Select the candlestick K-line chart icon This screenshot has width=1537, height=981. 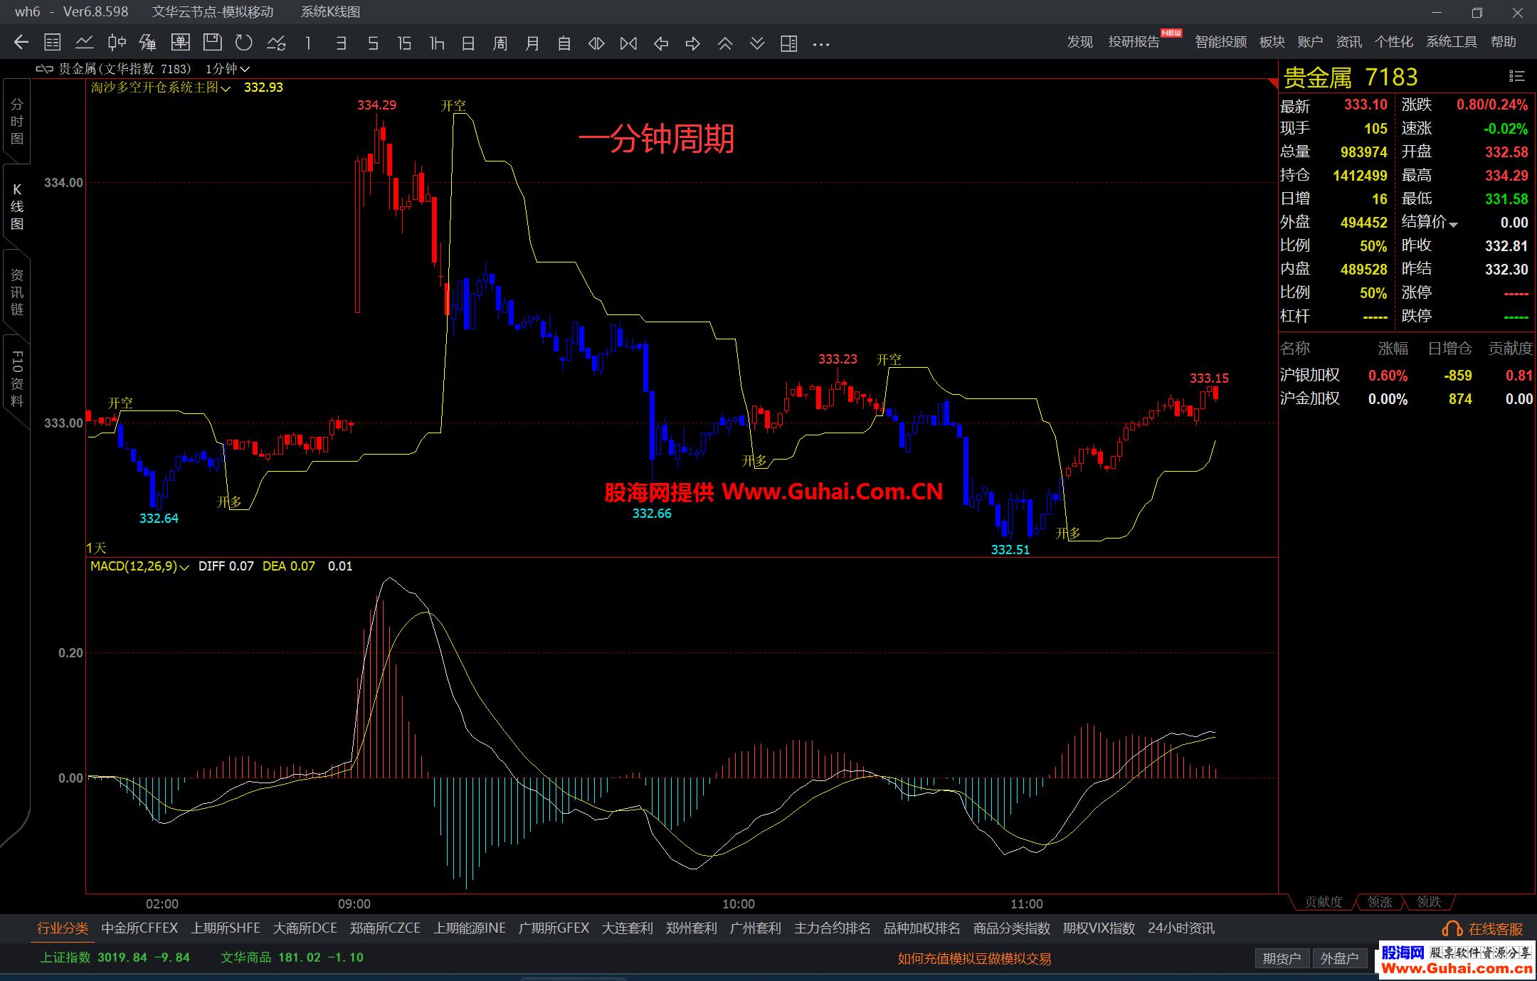pyautogui.click(x=117, y=43)
